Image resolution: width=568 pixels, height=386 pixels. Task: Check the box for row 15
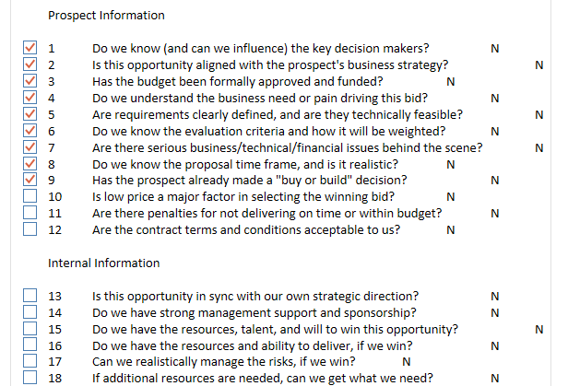30,330
